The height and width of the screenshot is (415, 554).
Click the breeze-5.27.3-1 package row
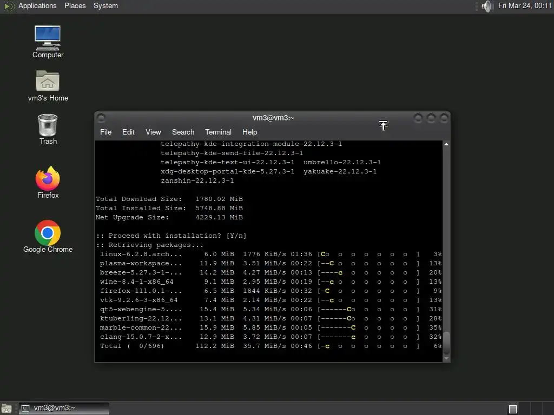point(271,272)
